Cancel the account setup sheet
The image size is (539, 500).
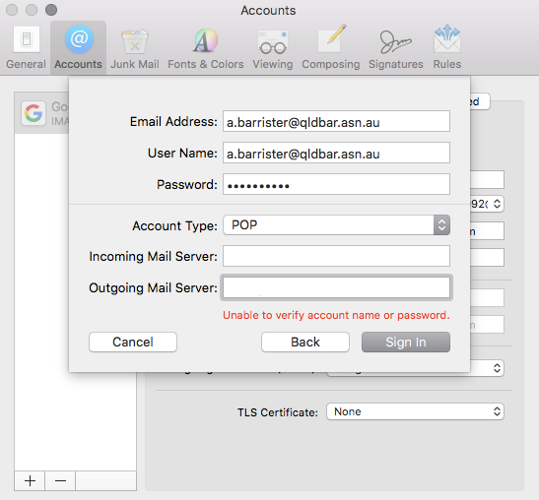click(133, 343)
